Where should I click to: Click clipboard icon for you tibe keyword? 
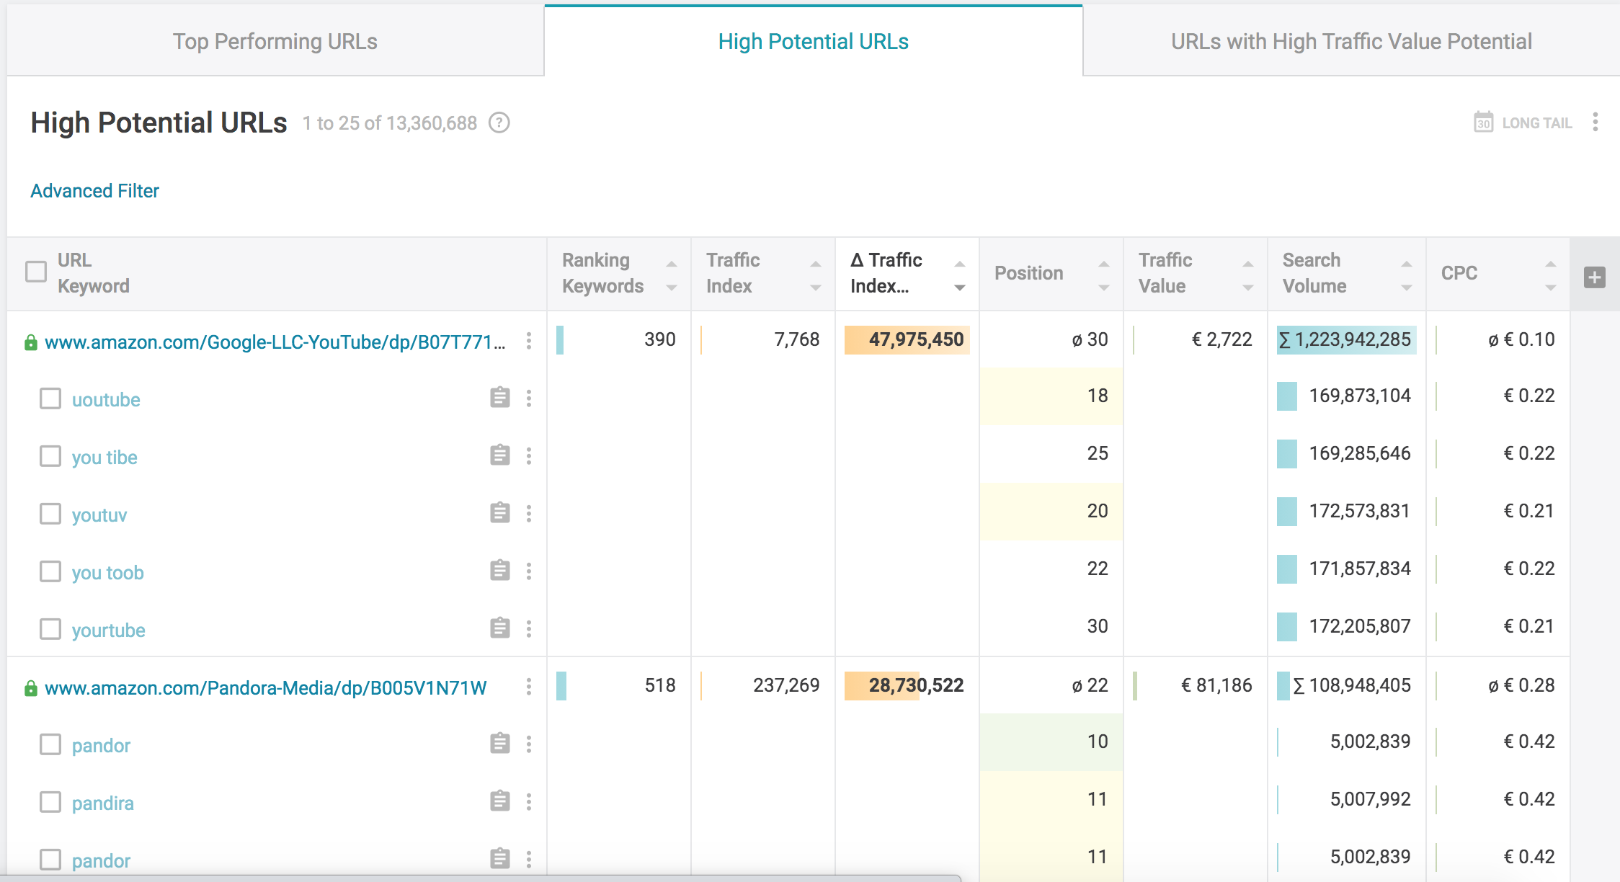point(500,455)
